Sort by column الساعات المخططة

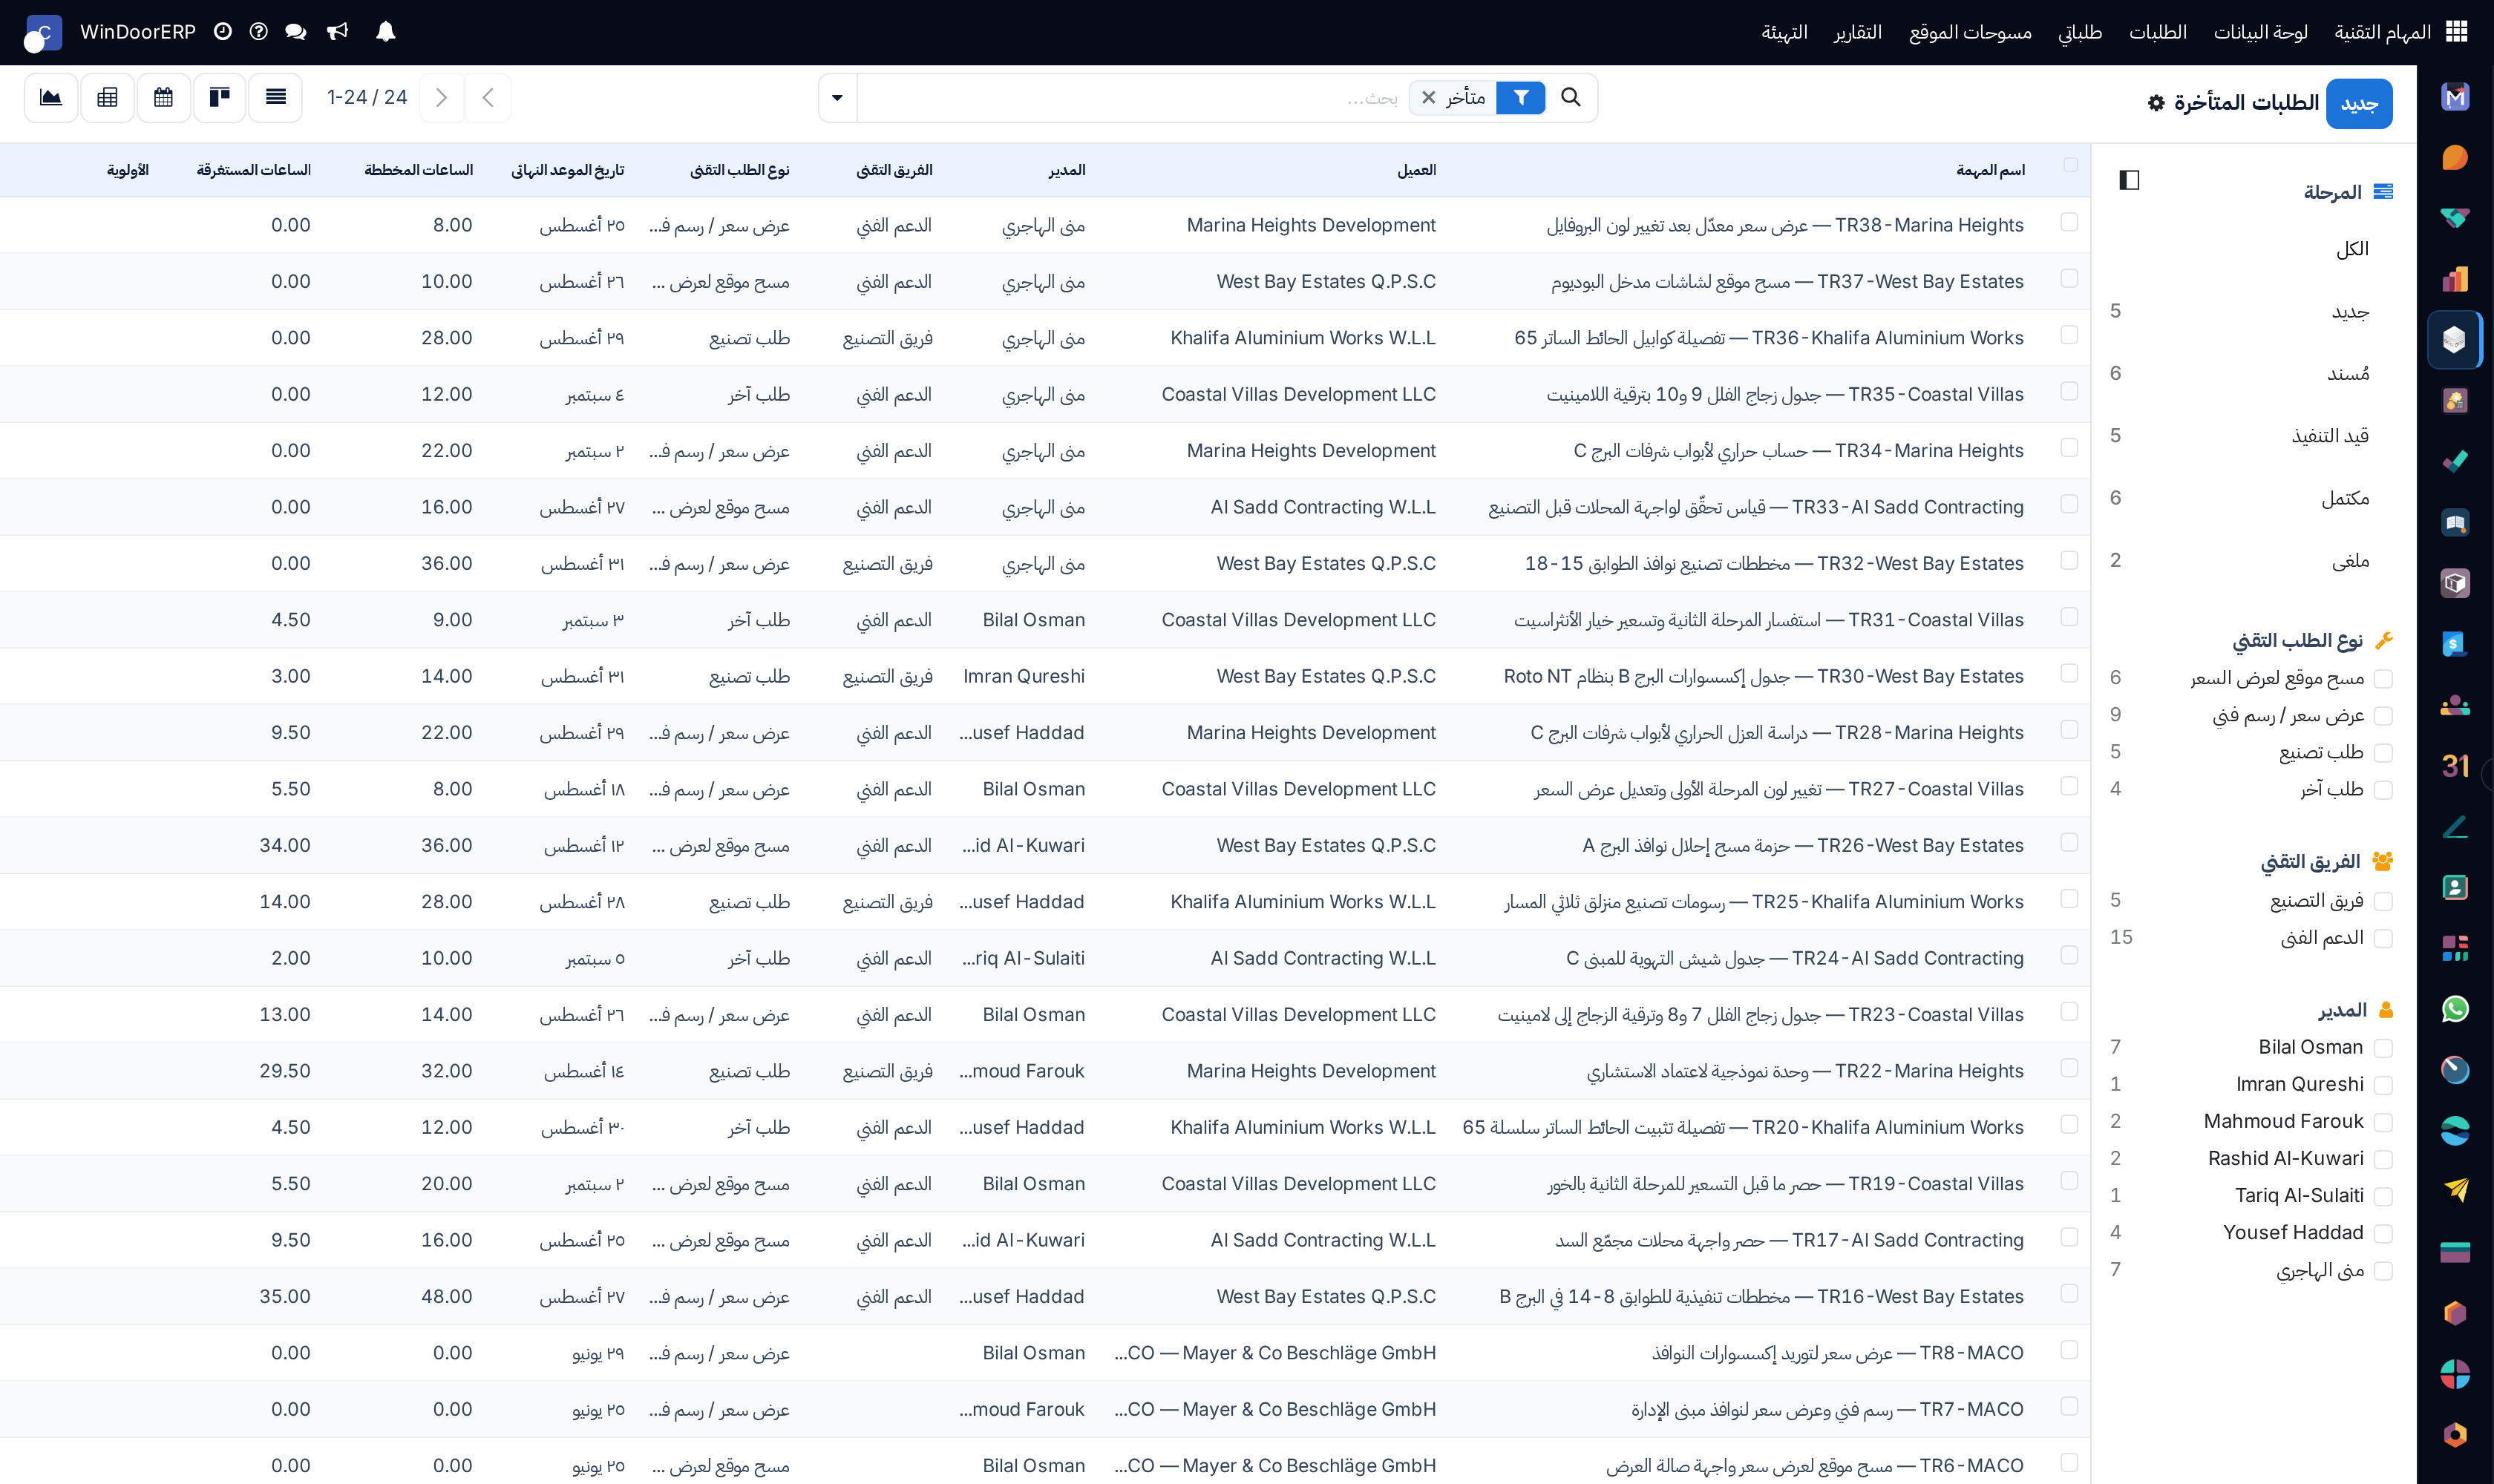(418, 170)
